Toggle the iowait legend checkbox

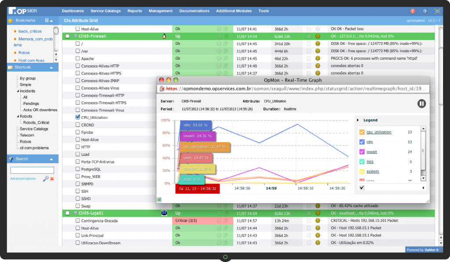tap(362, 152)
